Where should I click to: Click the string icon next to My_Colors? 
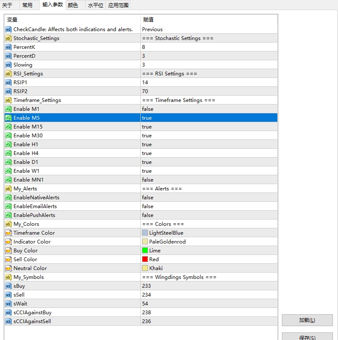coord(8,224)
